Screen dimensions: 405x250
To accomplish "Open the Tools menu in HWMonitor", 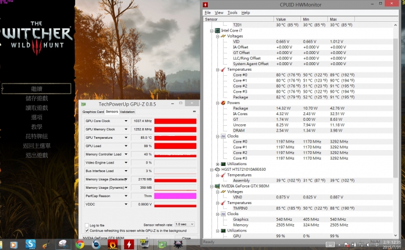I will (x=232, y=12).
